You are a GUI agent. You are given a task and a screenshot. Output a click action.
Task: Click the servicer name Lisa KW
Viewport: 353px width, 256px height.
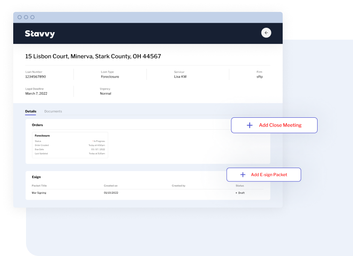(180, 77)
